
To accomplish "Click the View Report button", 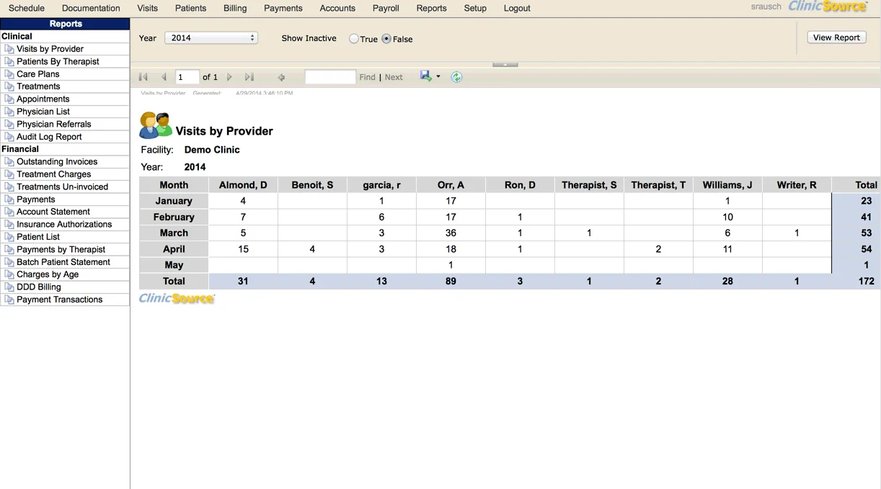I will 836,37.
